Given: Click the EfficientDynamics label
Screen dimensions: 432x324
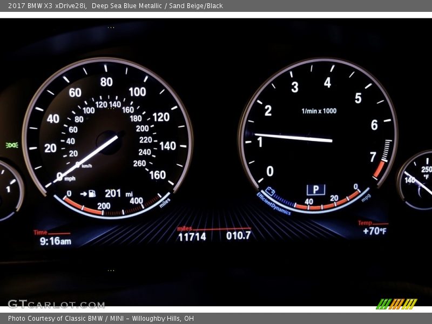Looking at the screenshot, I should click(273, 204).
